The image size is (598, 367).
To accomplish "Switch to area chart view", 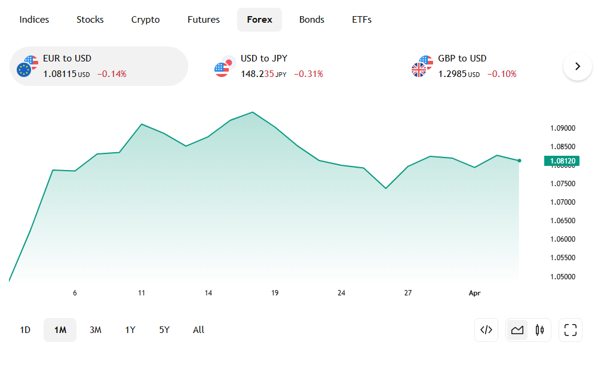I will 518,330.
